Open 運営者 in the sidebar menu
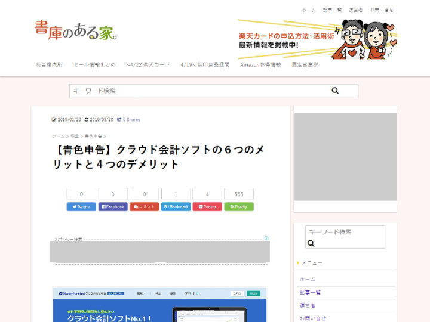430x322 pixels. [x=308, y=305]
